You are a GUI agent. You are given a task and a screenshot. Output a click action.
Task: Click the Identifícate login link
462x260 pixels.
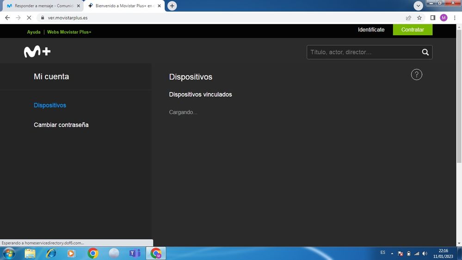pos(371,30)
